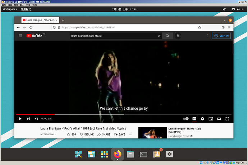
Task: Go forward in Firefox
Action: click(x=24, y=27)
